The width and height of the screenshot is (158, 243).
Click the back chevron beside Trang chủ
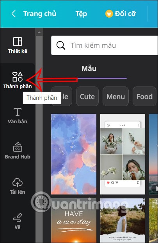[14, 14]
